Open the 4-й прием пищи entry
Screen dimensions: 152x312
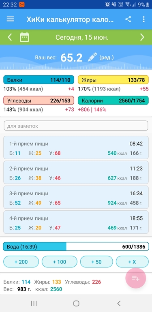(x=76, y=222)
